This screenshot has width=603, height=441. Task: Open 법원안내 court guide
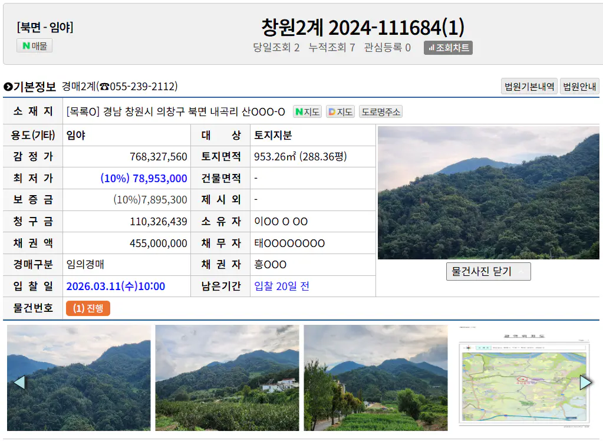(x=579, y=87)
